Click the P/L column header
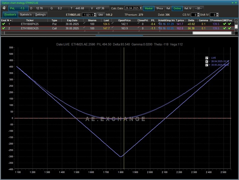Screen dimensions: 239x180 pyautogui.click(x=153, y=20)
